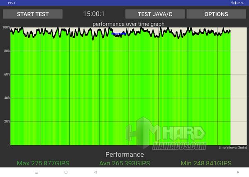Open the OPTIONS menu
Screen dimensions: 249x177
tap(216, 14)
